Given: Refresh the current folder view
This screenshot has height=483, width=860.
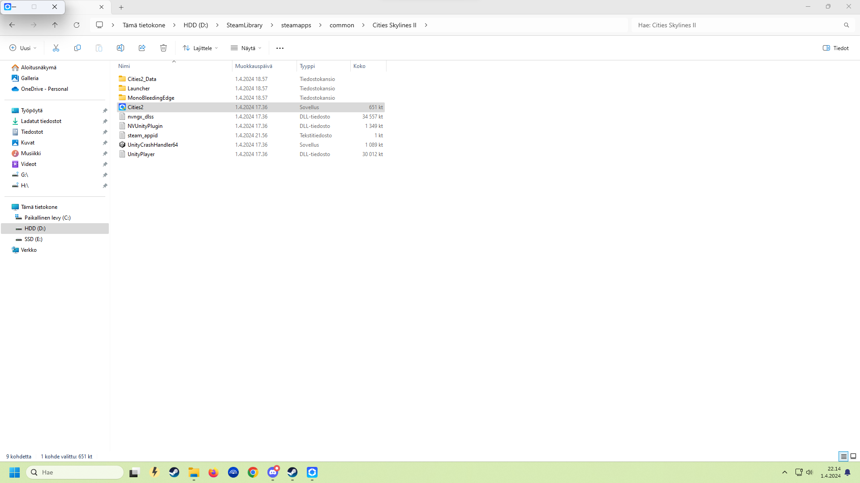Looking at the screenshot, I should tap(77, 25).
